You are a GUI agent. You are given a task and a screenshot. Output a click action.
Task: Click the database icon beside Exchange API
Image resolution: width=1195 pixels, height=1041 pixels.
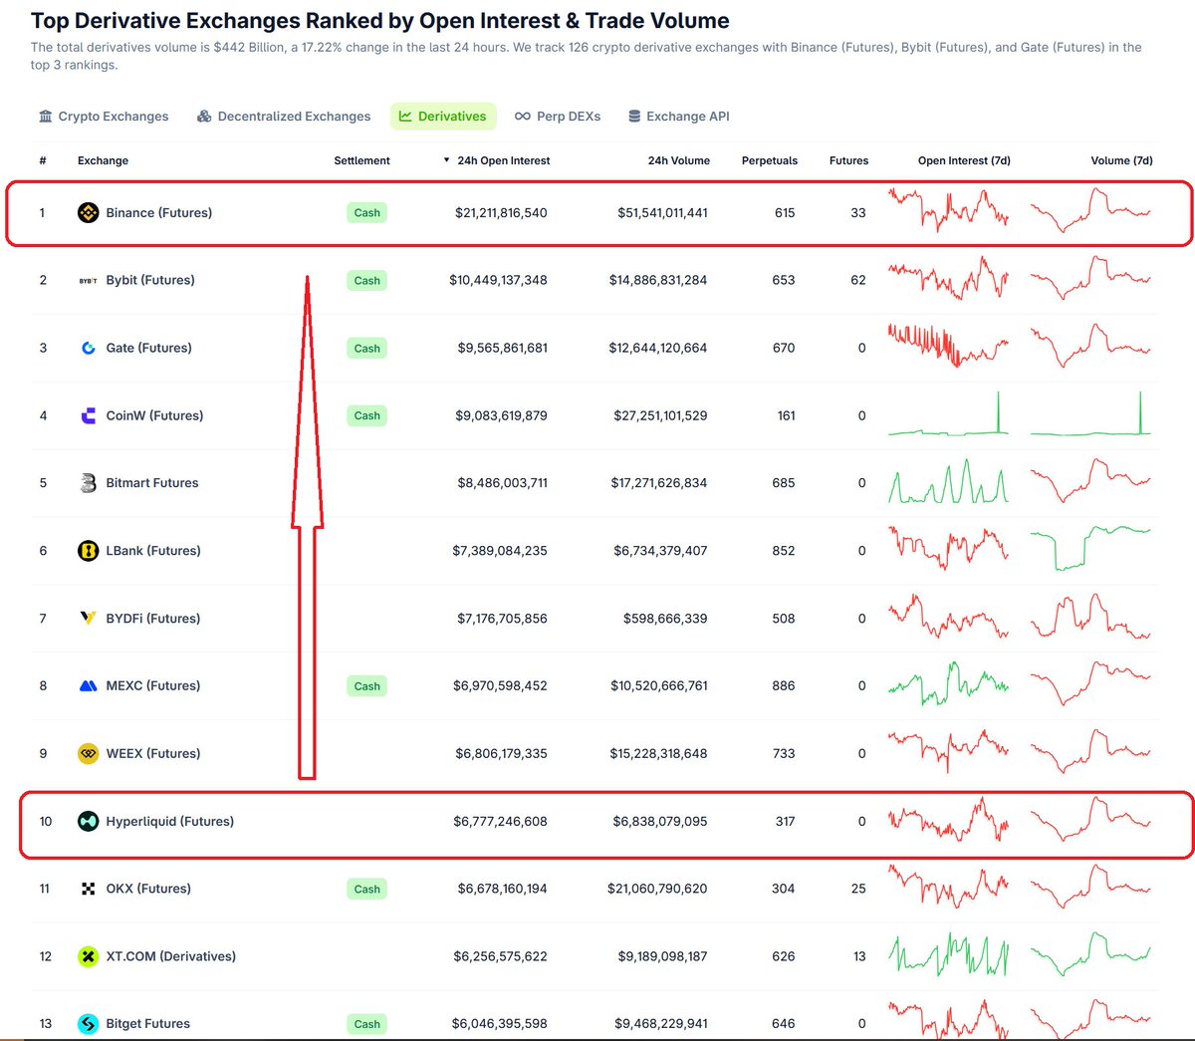tap(634, 117)
